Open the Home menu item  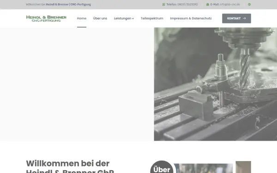[x=82, y=18]
